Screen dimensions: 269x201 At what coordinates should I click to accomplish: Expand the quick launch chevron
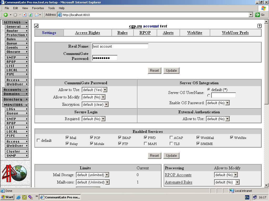tap(37, 196)
